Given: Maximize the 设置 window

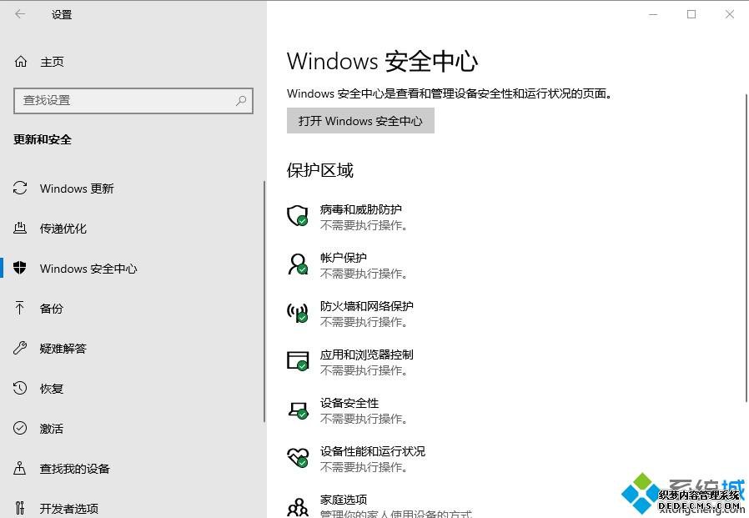Looking at the screenshot, I should [x=691, y=14].
